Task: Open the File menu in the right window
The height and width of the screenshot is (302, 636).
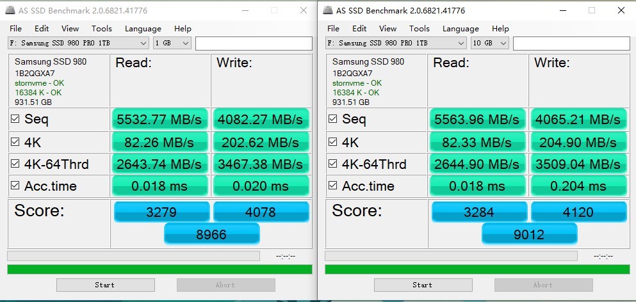Action: pos(333,28)
